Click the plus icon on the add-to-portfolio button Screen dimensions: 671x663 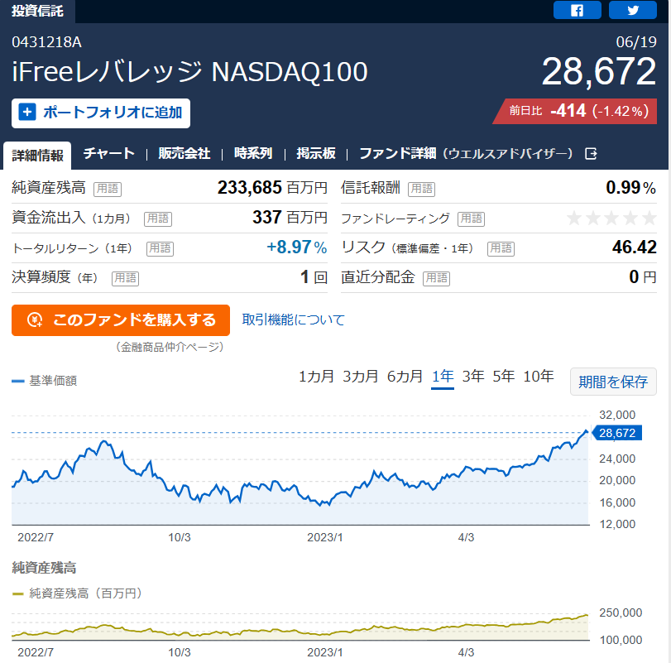pyautogui.click(x=27, y=113)
